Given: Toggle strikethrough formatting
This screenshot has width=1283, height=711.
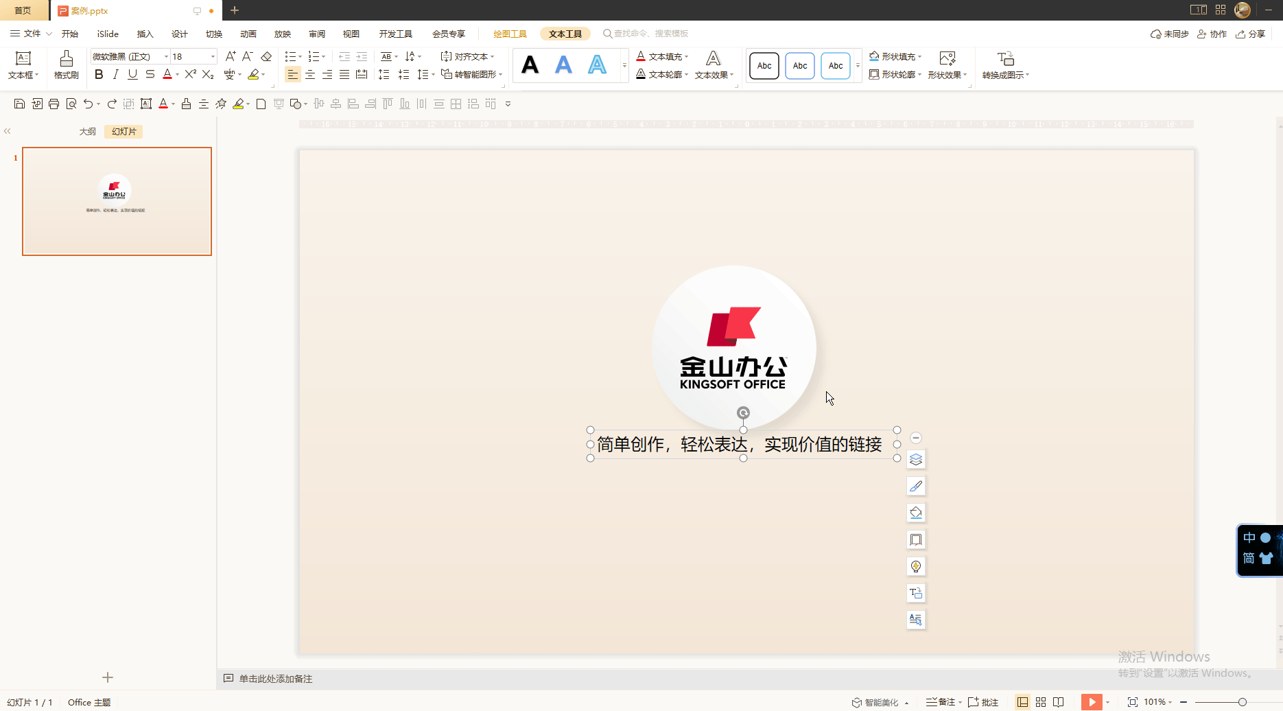Looking at the screenshot, I should (150, 74).
